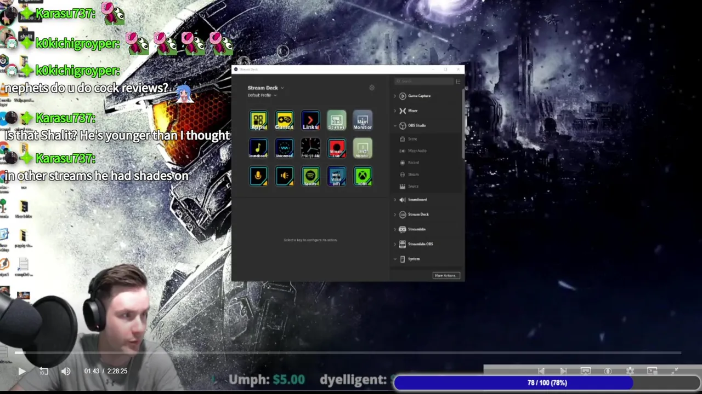Close the Stream Deck window
702x394 pixels.
point(458,69)
